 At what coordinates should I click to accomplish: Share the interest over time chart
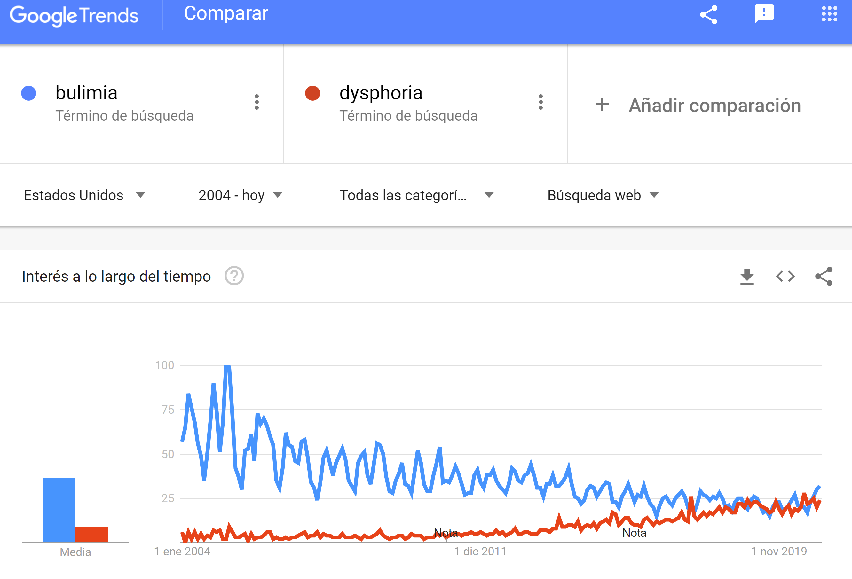(824, 276)
